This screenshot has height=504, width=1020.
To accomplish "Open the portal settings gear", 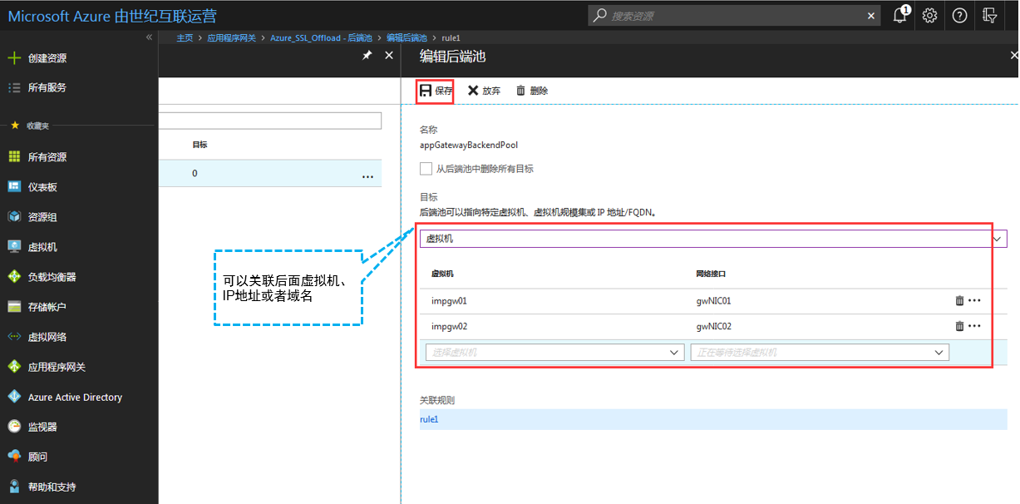I will 929,15.
